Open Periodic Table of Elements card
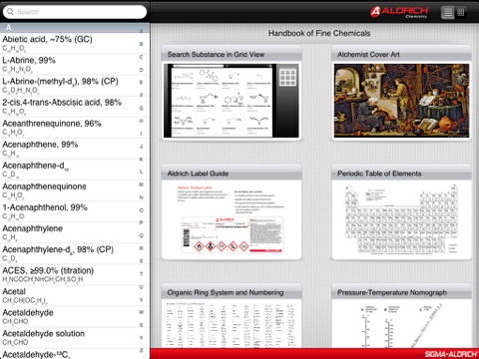The width and height of the screenshot is (479, 359). (x=401, y=212)
